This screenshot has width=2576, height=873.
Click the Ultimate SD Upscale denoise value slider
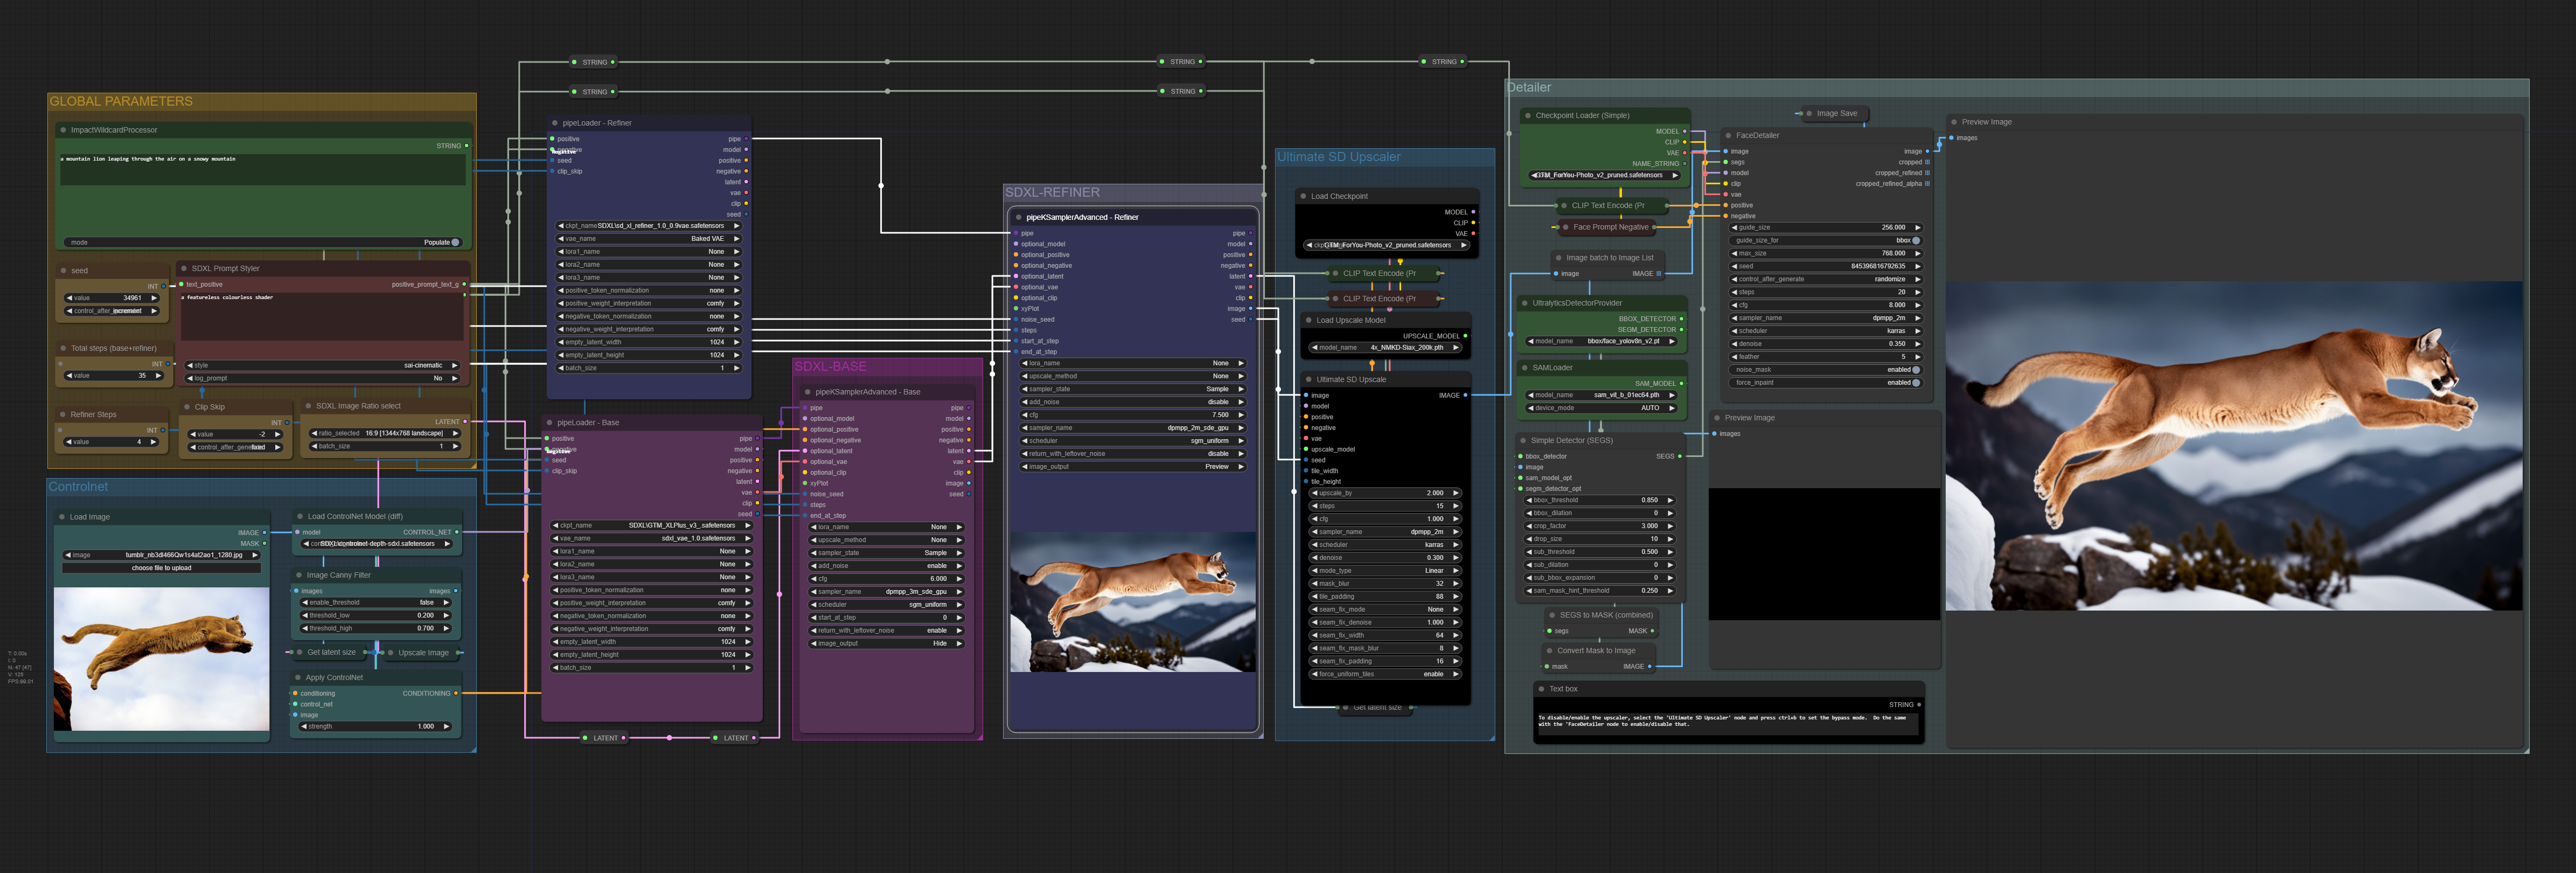(1385, 558)
